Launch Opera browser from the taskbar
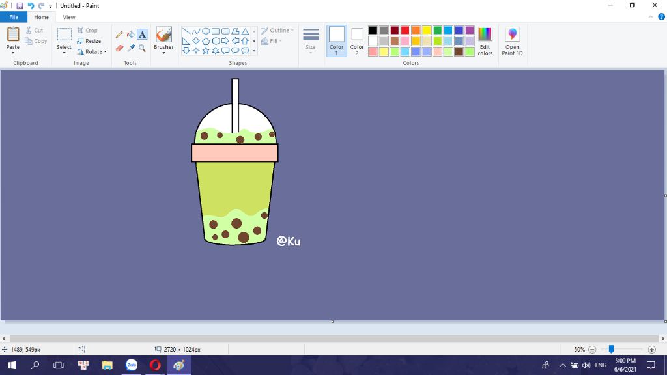This screenshot has width=667, height=375. (x=155, y=365)
